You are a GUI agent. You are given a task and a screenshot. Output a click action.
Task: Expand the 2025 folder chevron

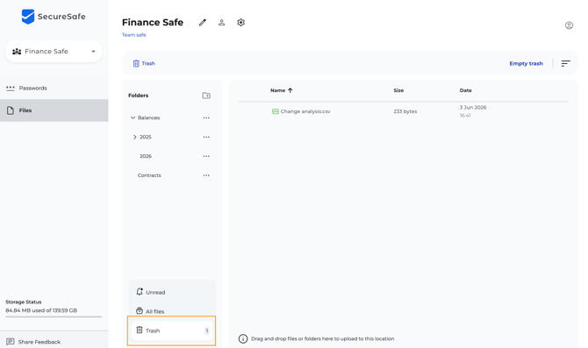(x=134, y=137)
